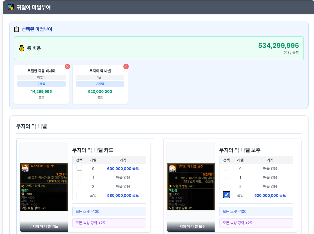314x234 pixels.
Task: Check the level 0 box for 나벨 카드
Action: (79, 168)
